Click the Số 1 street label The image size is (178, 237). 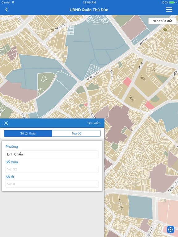154,69
